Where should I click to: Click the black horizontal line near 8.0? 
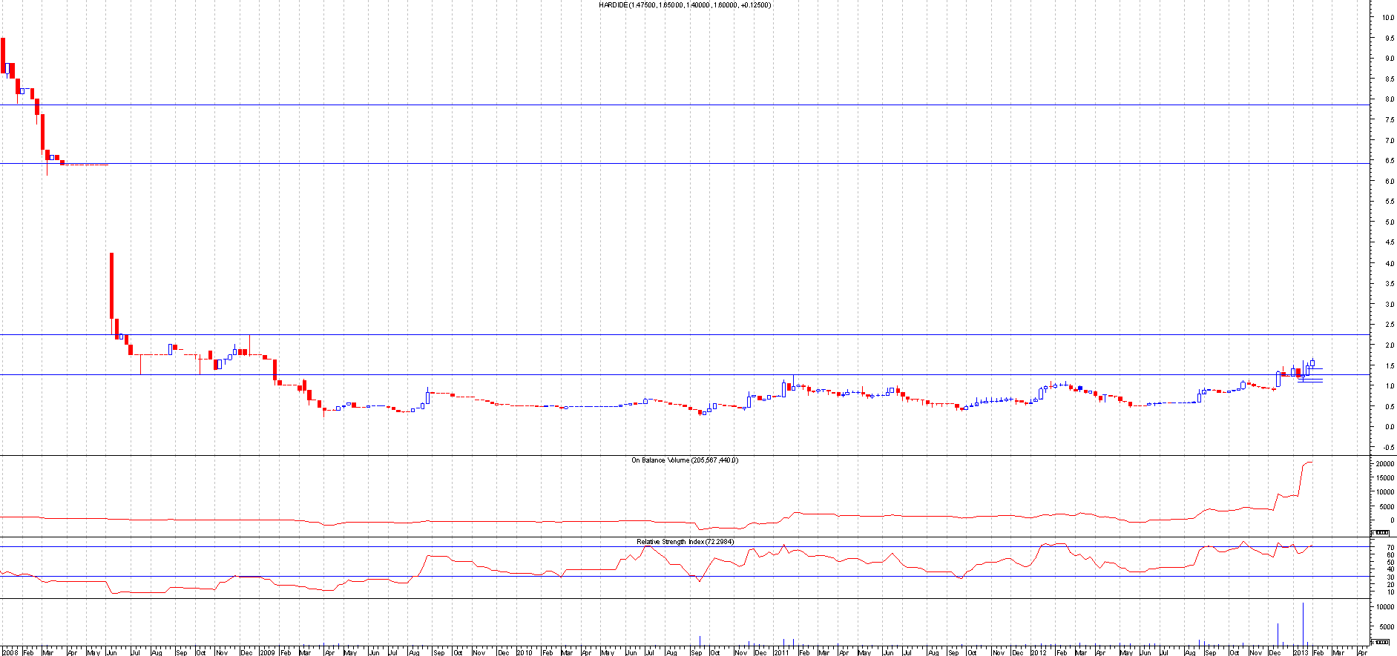(684, 105)
